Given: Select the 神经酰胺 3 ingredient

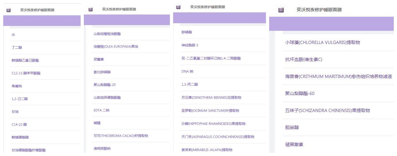Looking at the screenshot, I should point(190,45).
